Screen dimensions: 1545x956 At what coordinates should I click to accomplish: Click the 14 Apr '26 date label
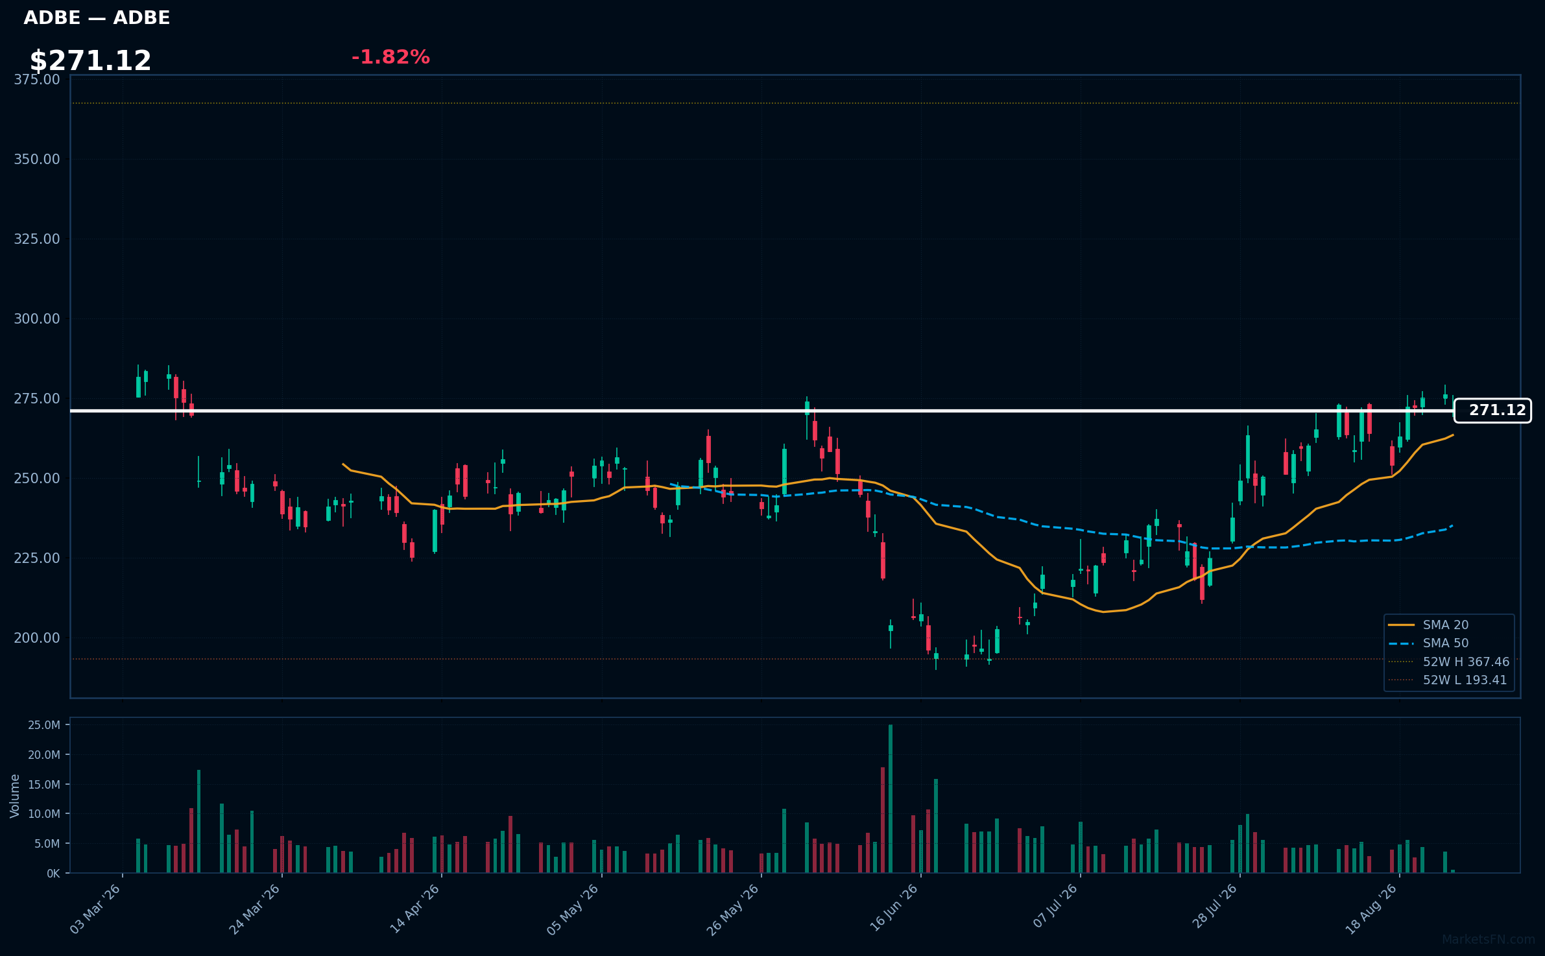415,909
